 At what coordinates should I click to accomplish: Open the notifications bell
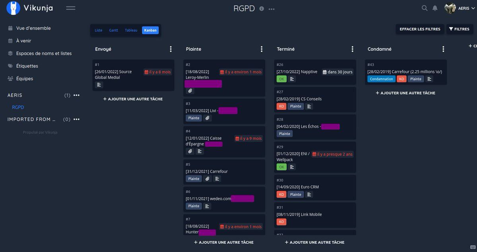pos(435,8)
